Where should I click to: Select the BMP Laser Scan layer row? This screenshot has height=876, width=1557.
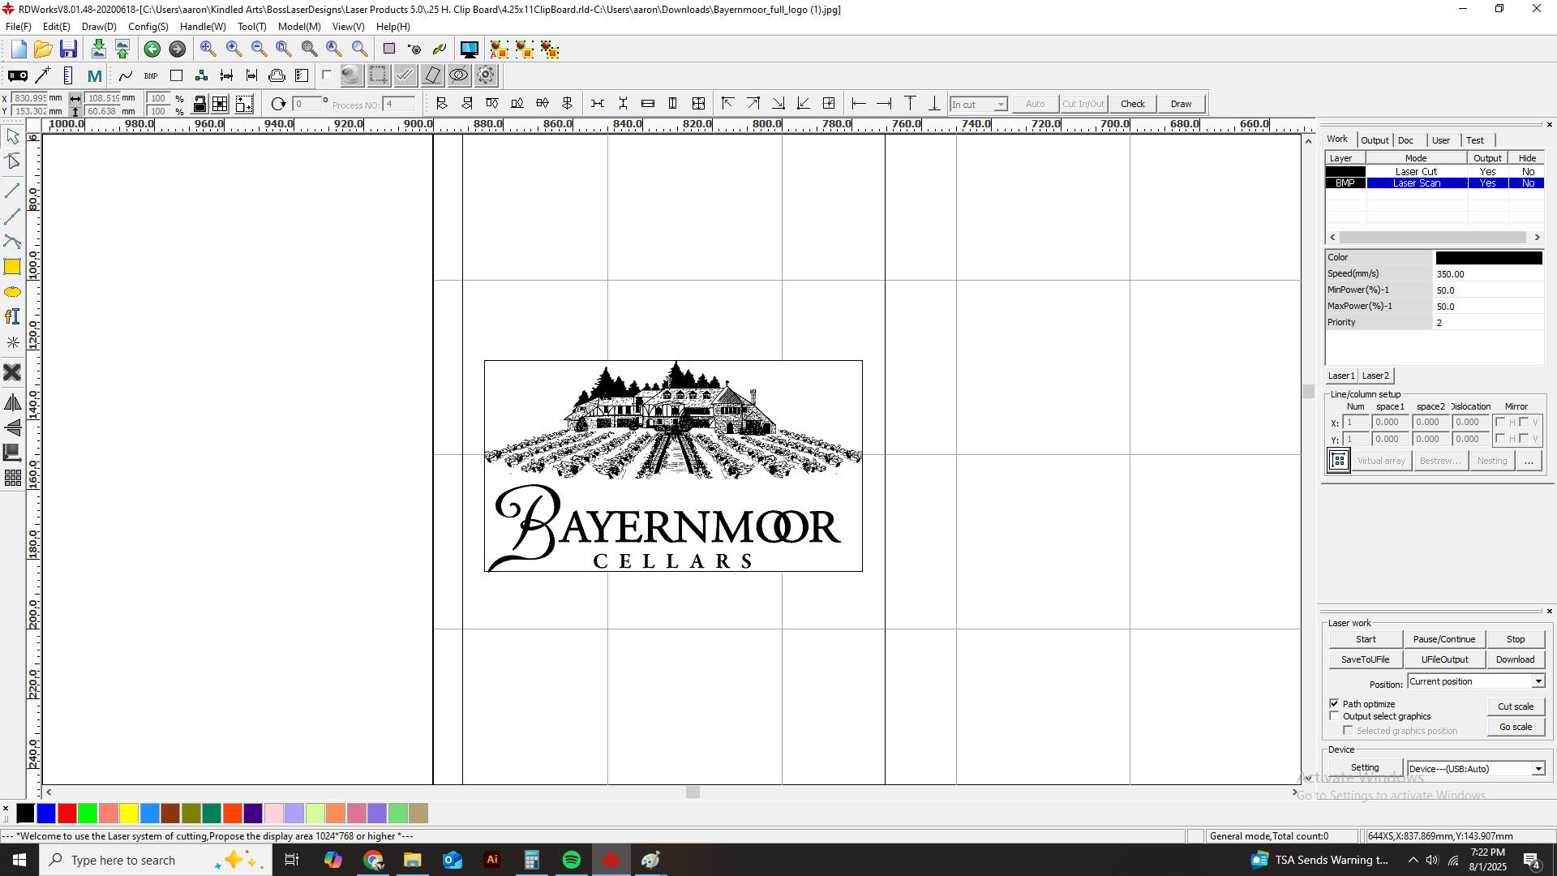click(1435, 183)
